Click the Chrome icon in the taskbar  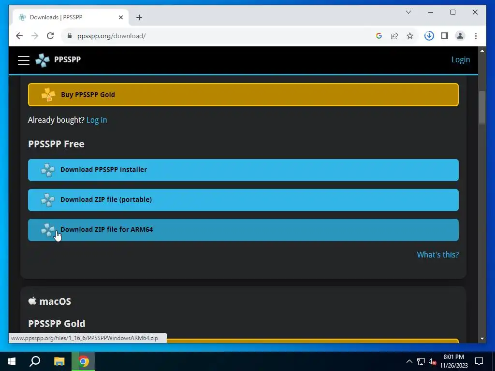coord(83,361)
